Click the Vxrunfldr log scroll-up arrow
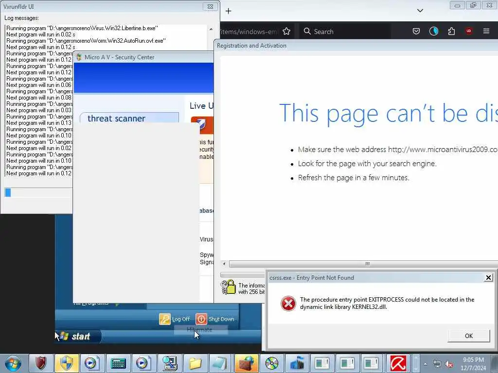Image resolution: width=498 pixels, height=373 pixels. (x=211, y=29)
